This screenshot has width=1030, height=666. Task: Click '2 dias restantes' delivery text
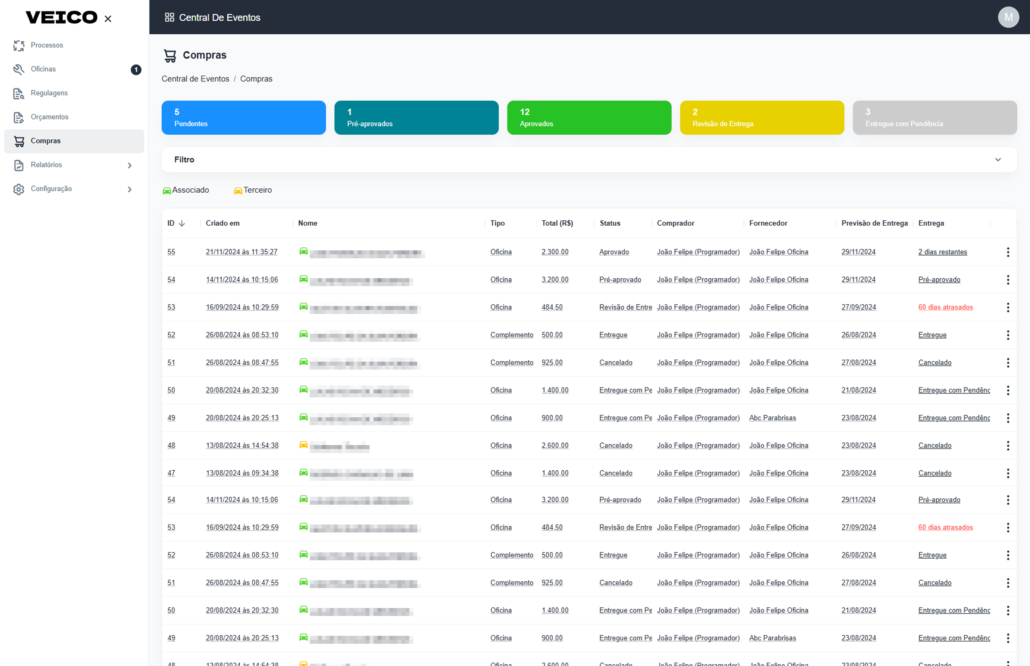point(942,252)
